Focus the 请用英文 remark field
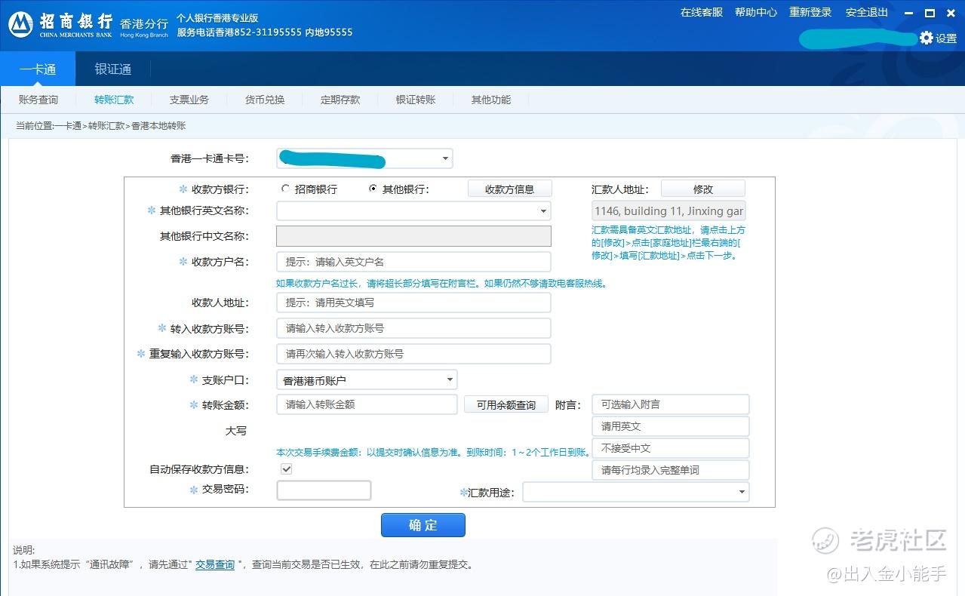Viewport: 965px width, 596px height. click(671, 426)
